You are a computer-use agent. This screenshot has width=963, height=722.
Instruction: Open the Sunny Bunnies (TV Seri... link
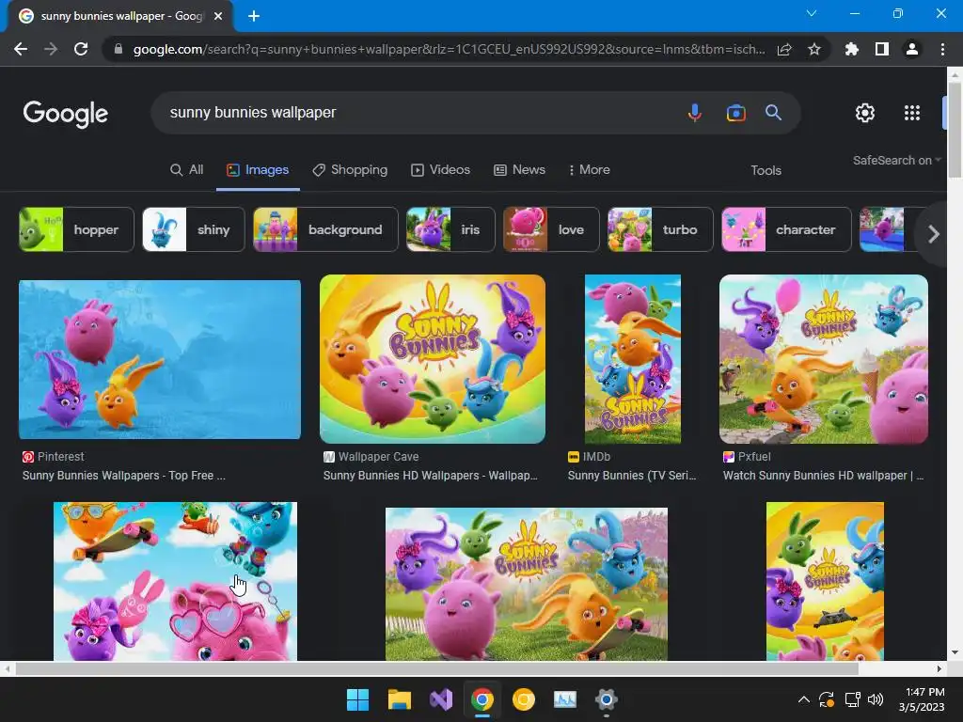click(632, 475)
